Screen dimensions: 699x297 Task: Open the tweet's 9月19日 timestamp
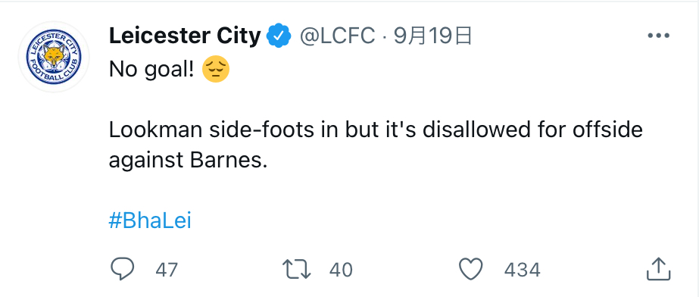click(x=432, y=36)
